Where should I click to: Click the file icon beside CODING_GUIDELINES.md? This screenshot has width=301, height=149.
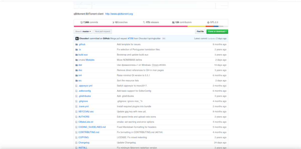(x=77, y=127)
